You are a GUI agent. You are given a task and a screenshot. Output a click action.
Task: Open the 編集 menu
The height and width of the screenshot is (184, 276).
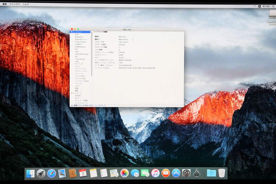pyautogui.click(x=4, y=4)
